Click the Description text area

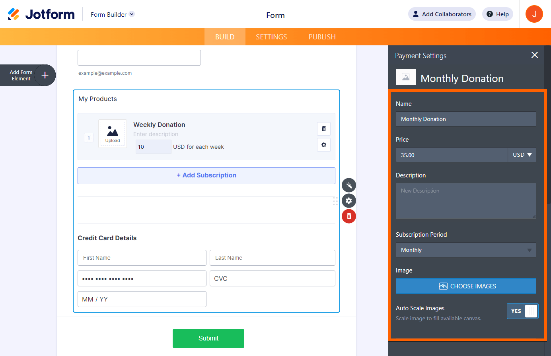(x=466, y=201)
